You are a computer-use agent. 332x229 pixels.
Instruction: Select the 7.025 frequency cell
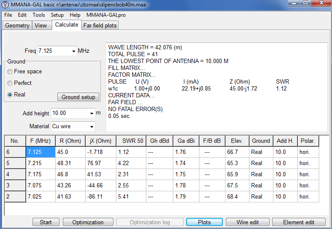click(x=41, y=196)
